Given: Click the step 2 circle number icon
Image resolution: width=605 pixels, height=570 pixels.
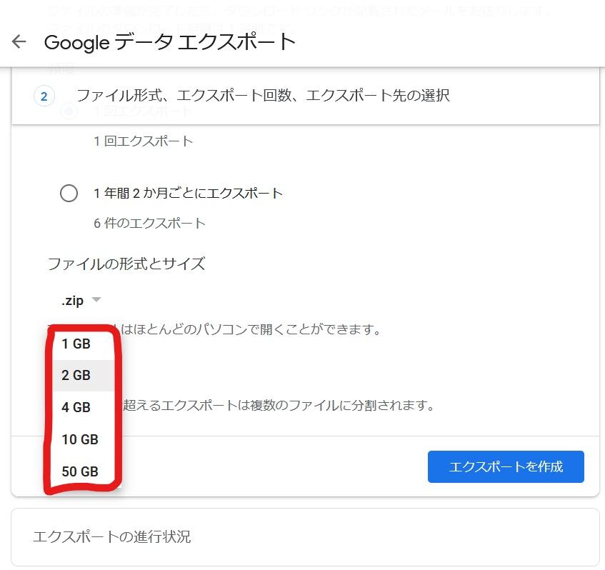Looking at the screenshot, I should tap(44, 96).
